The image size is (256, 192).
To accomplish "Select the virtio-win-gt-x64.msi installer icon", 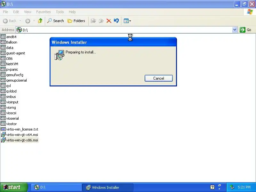I will click(x=3, y=134).
